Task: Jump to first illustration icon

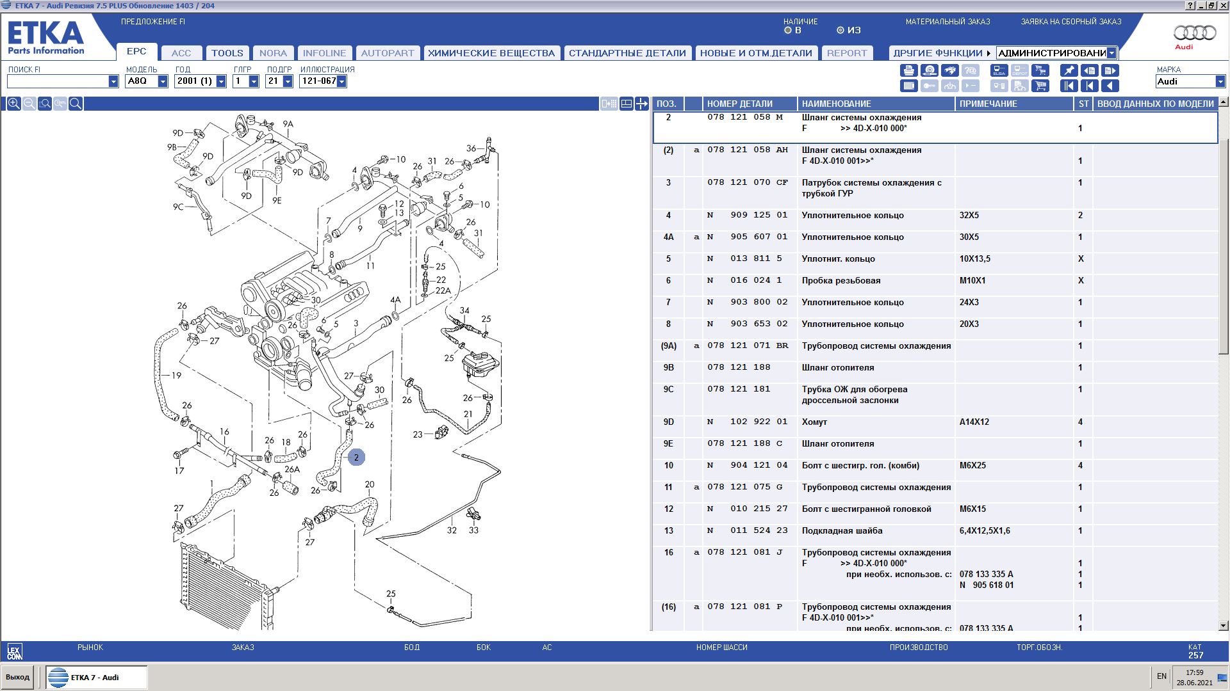Action: pos(1069,86)
